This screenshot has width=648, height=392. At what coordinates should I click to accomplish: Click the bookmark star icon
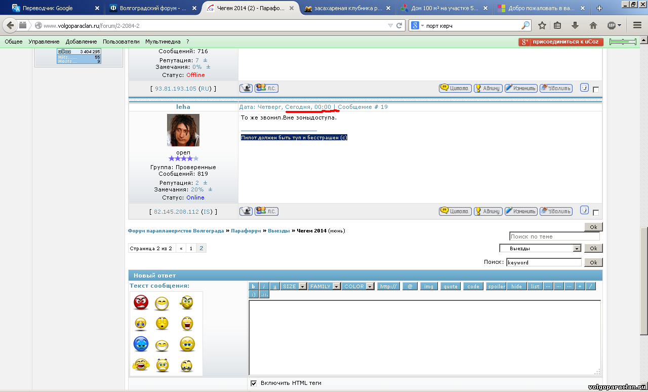coord(542,25)
